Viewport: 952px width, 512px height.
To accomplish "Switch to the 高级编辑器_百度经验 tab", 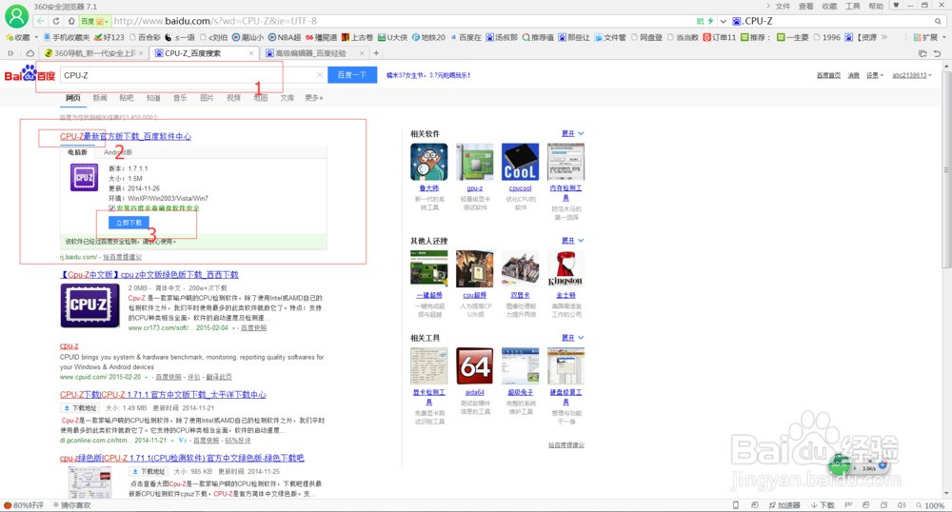I will (309, 53).
